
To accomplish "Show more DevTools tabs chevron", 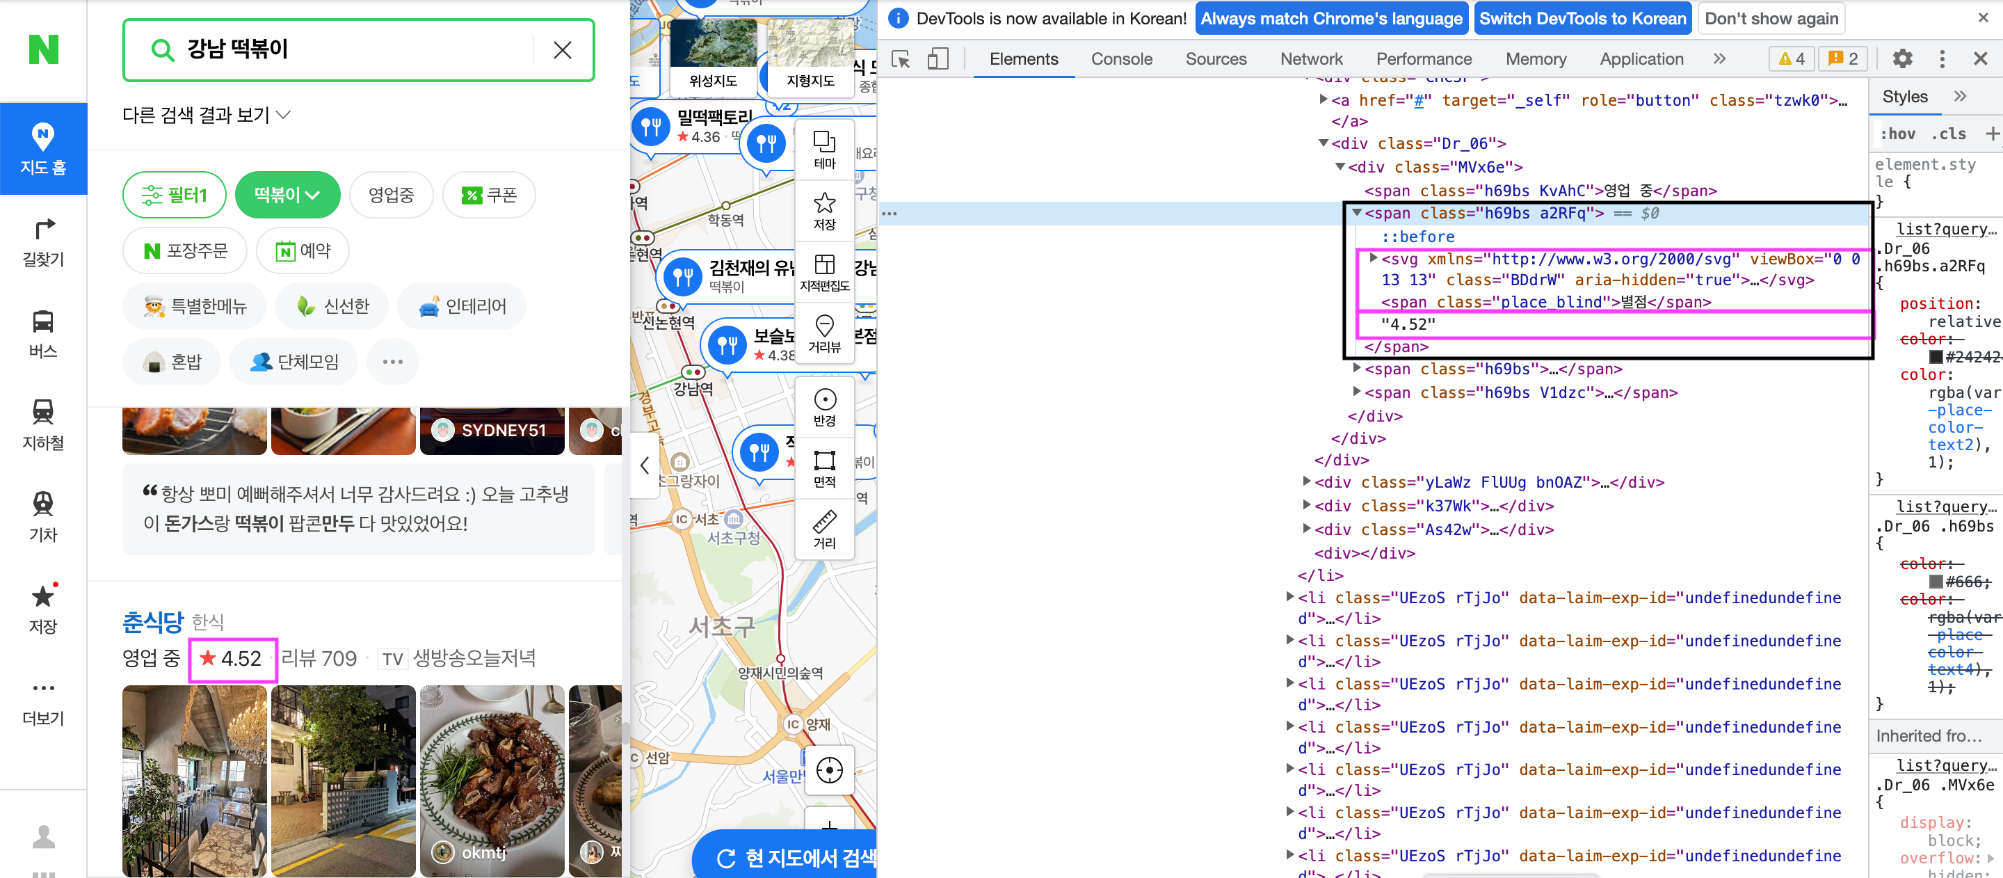I will tap(1719, 59).
